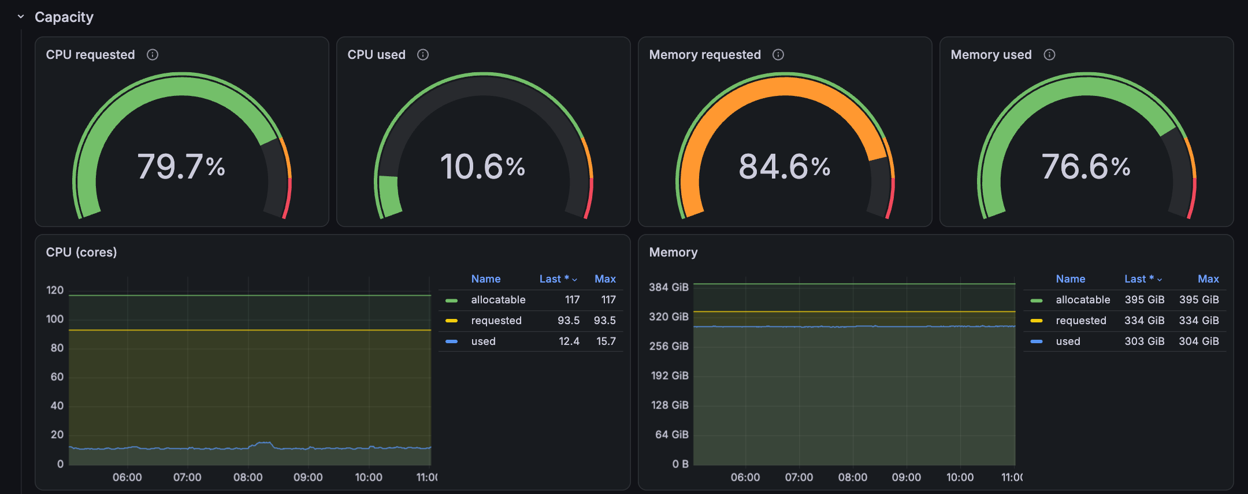The width and height of the screenshot is (1248, 494).
Task: Click the 10.6% CPU used gauge value
Action: [483, 167]
